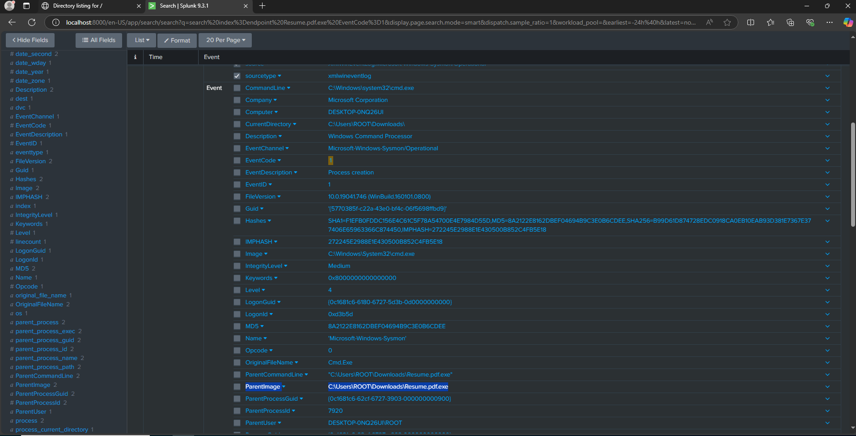Click the event info icon in the Time column
Viewport: 856px width, 436px height.
(135, 57)
